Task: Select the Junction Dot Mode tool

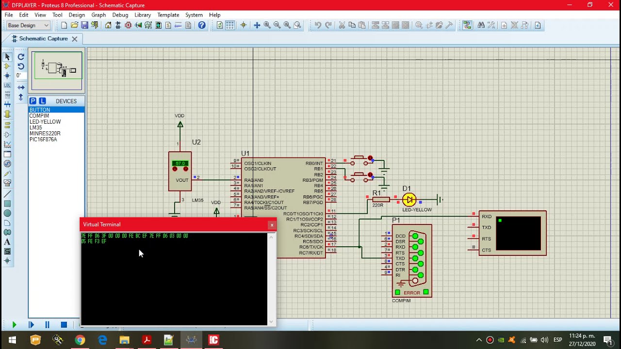Action: [7, 76]
